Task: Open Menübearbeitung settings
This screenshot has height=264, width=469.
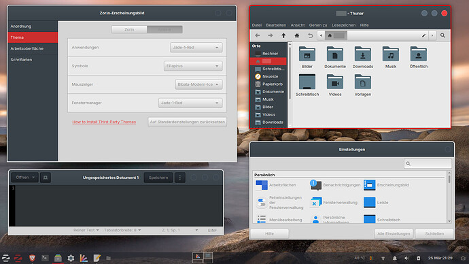Action: (279, 219)
